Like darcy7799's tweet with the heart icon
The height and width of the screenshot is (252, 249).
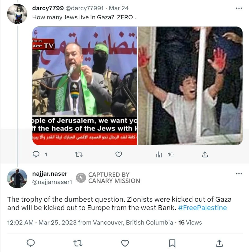(x=119, y=154)
